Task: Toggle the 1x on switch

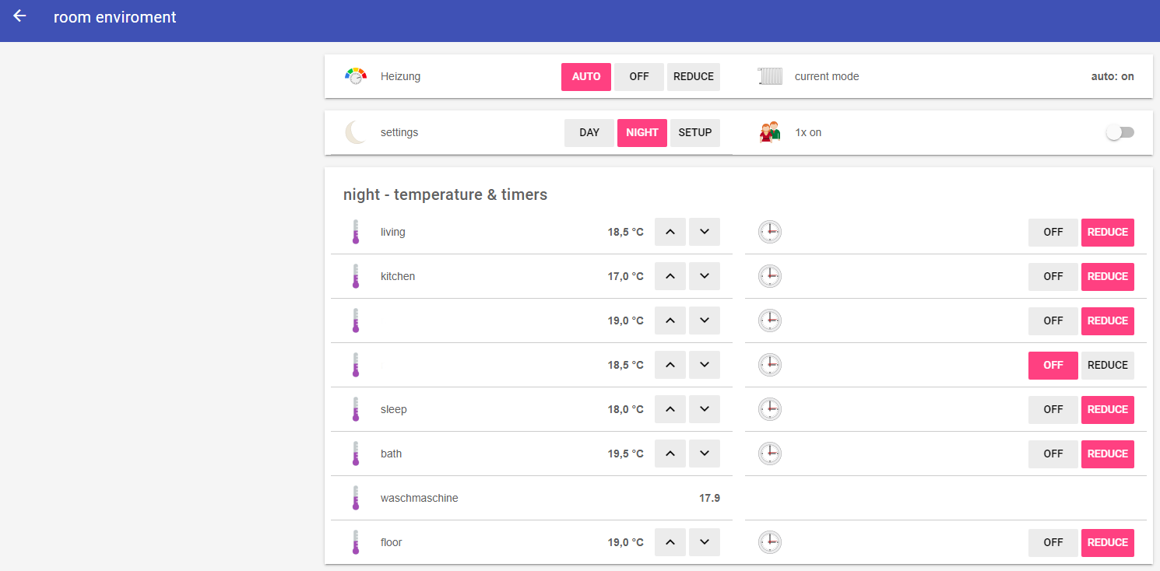Action: click(x=1120, y=132)
